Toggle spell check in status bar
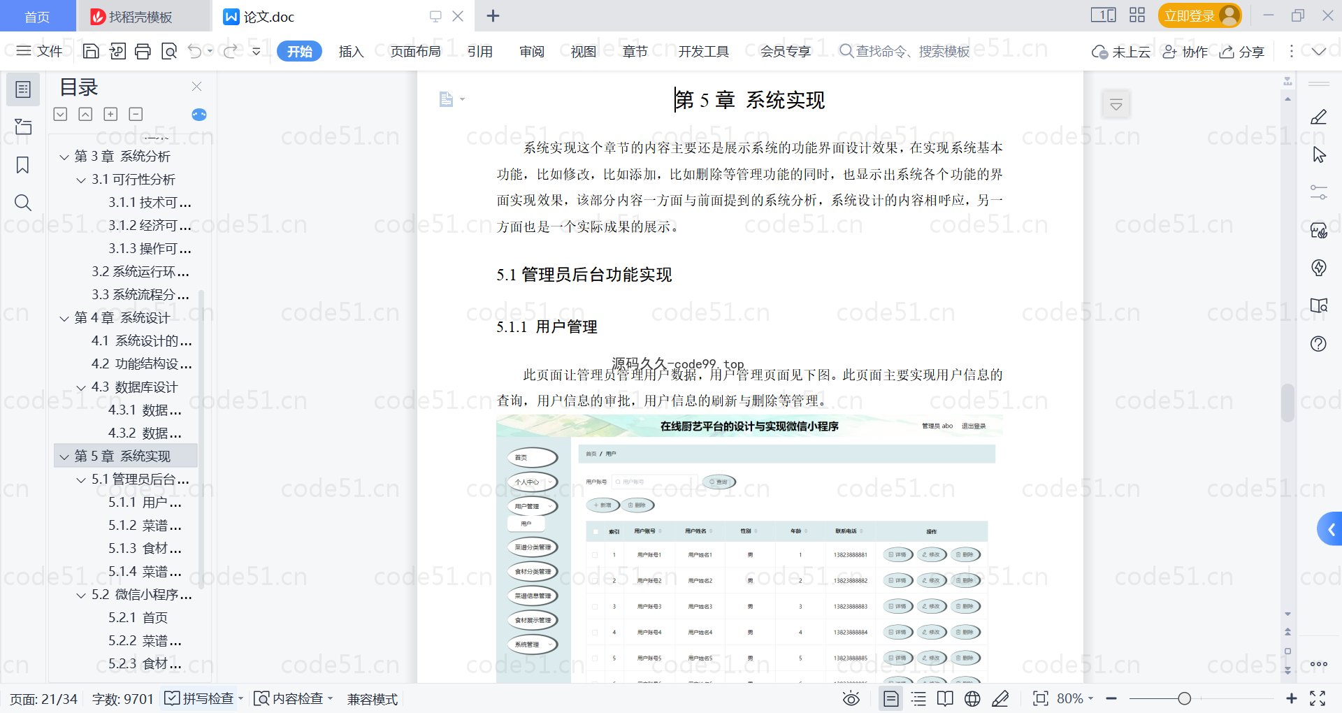 pos(199,698)
